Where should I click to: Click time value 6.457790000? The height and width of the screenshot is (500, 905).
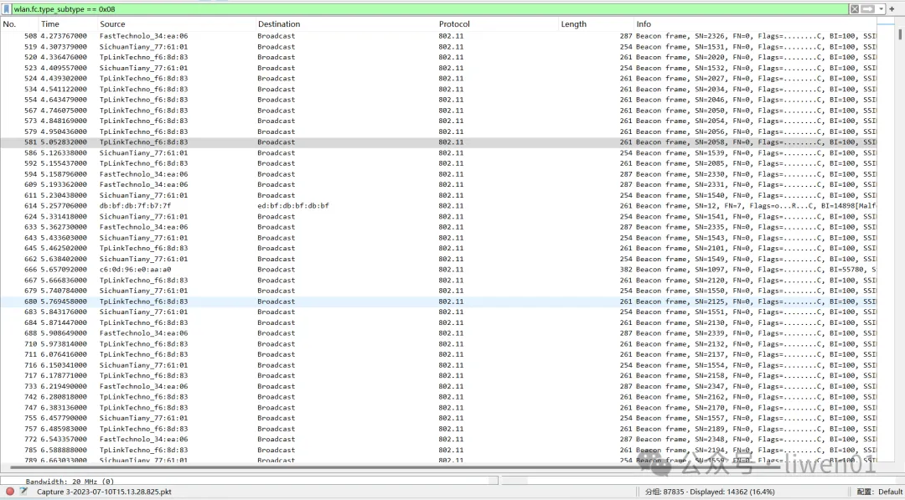(64, 418)
